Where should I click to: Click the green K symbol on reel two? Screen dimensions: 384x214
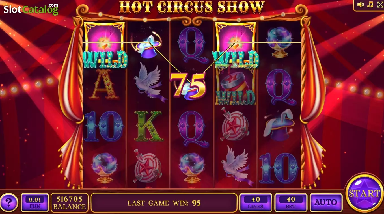[148, 126]
